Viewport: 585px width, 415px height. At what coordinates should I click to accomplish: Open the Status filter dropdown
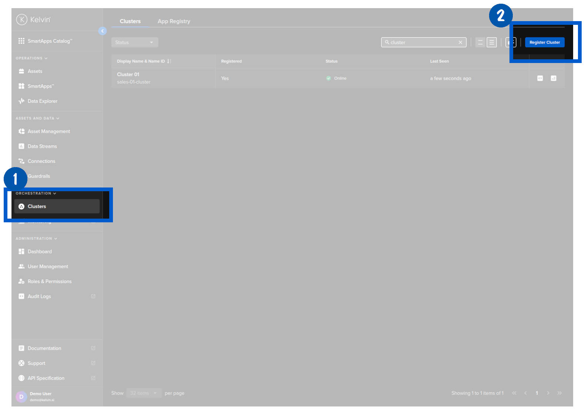(134, 42)
